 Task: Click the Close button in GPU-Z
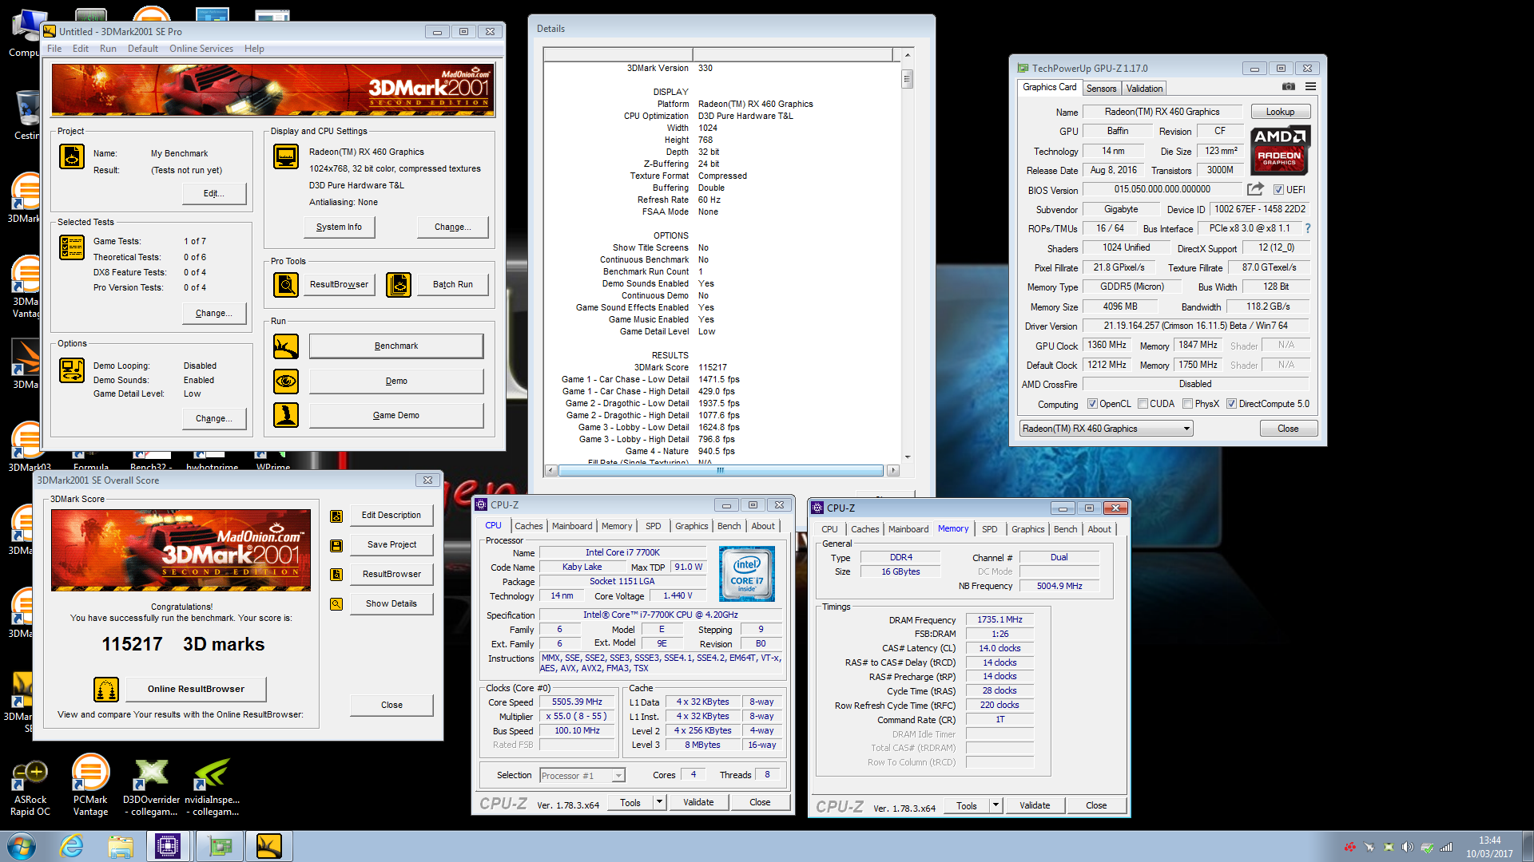[1288, 429]
